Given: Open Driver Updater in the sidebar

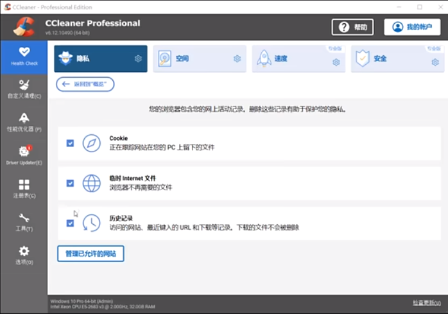Looking at the screenshot, I should (x=24, y=155).
